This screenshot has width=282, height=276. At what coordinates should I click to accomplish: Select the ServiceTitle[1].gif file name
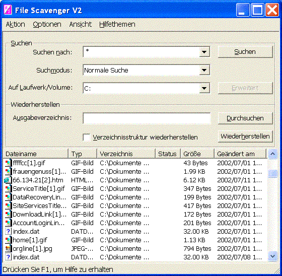[39, 189]
